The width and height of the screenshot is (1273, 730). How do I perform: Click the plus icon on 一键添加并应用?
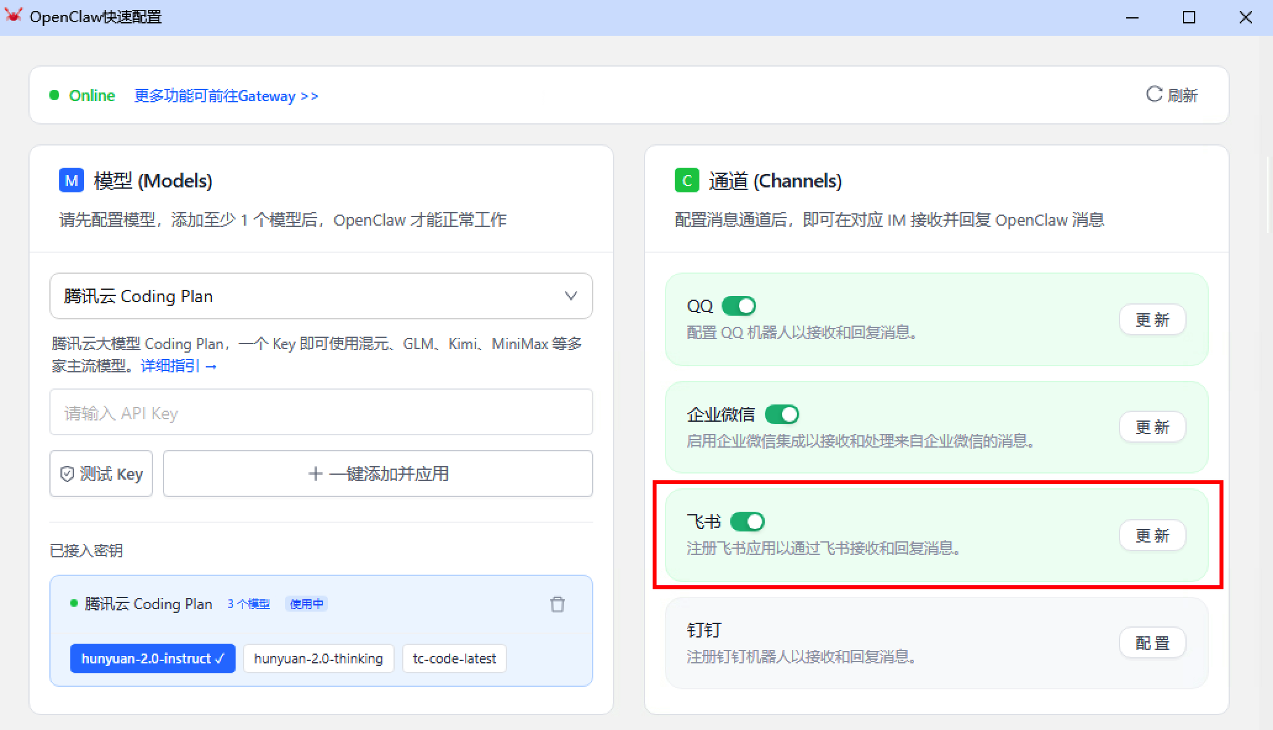click(315, 474)
